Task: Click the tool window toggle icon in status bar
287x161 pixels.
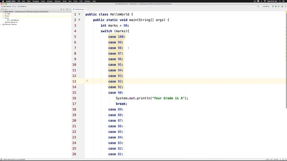Action: [x=1, y=159]
